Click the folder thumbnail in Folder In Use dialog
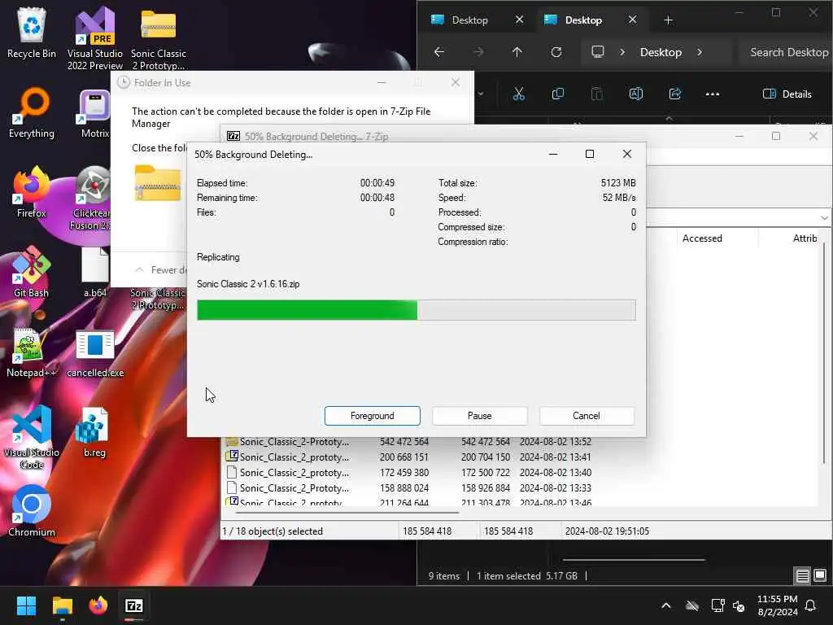 (158, 183)
